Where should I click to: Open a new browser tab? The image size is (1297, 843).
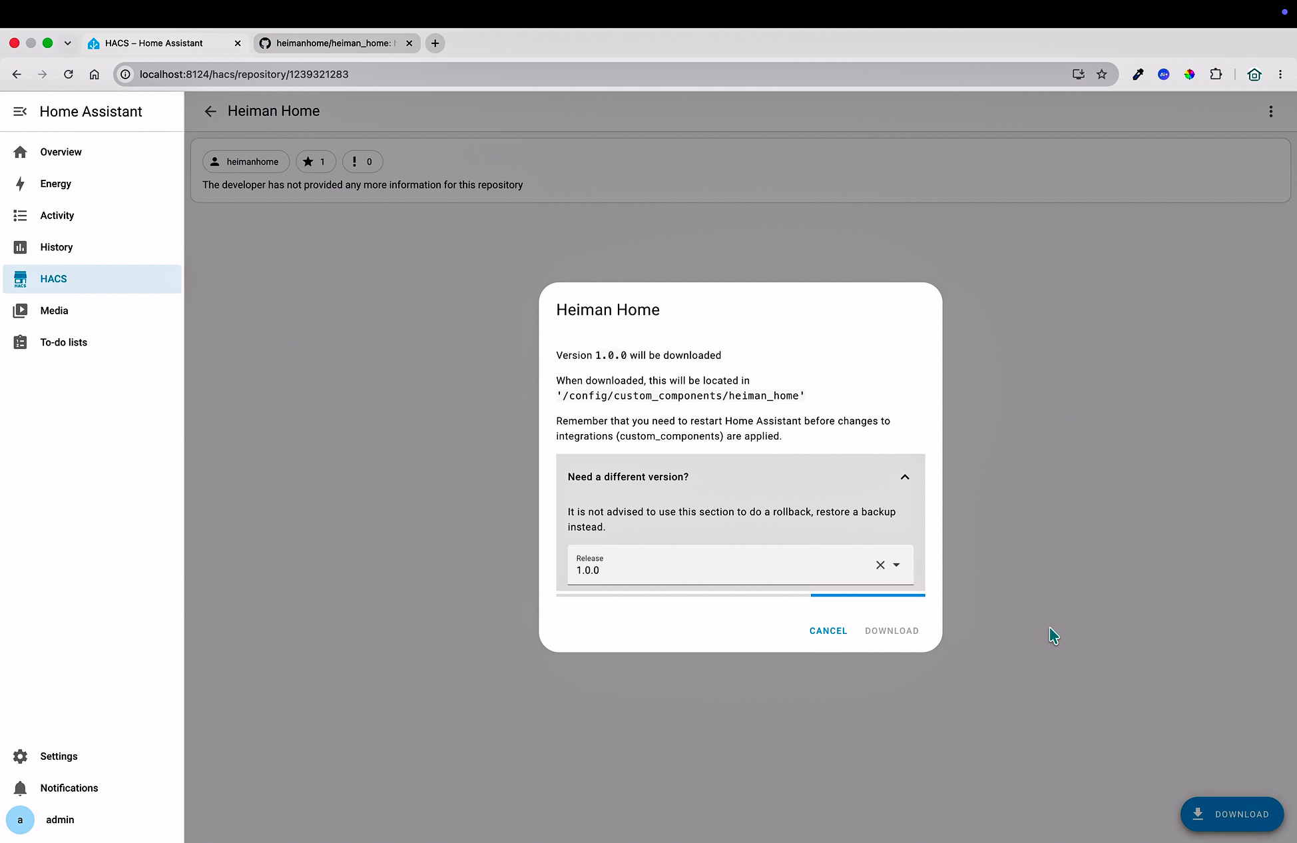pyautogui.click(x=435, y=43)
